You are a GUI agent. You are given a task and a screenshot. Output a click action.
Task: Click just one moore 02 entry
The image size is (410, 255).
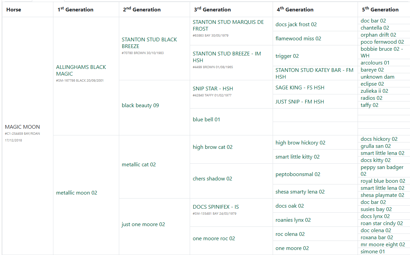point(143,224)
